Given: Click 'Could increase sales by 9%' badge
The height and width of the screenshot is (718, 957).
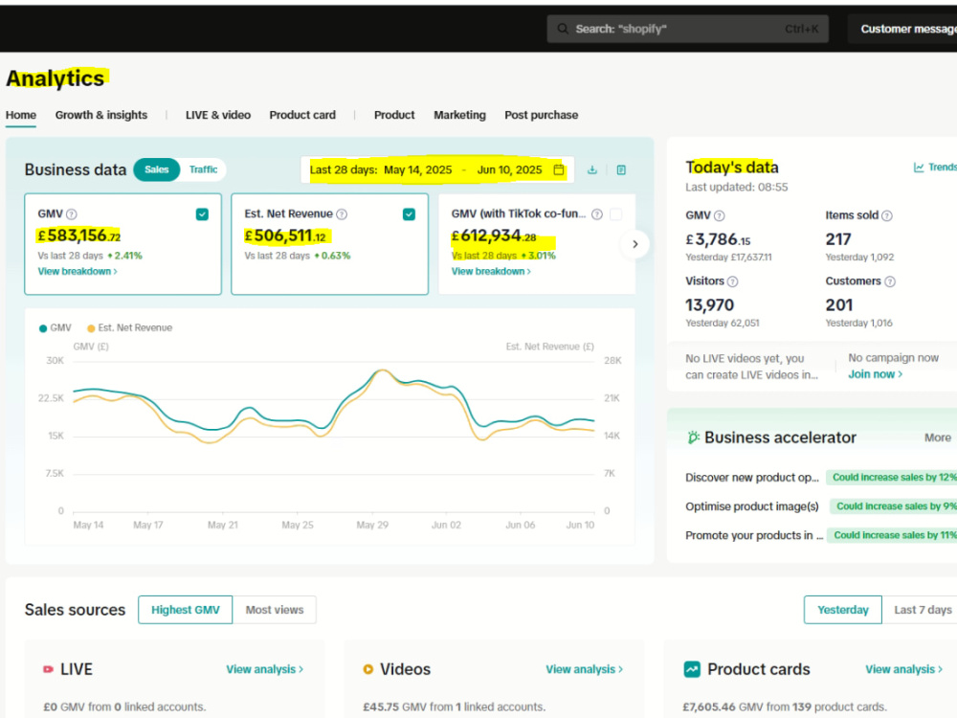Looking at the screenshot, I should coord(895,506).
